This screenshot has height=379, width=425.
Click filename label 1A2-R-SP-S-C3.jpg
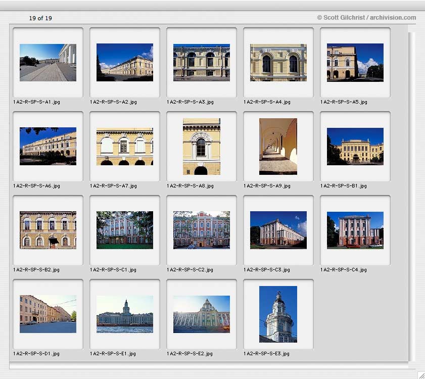click(267, 270)
